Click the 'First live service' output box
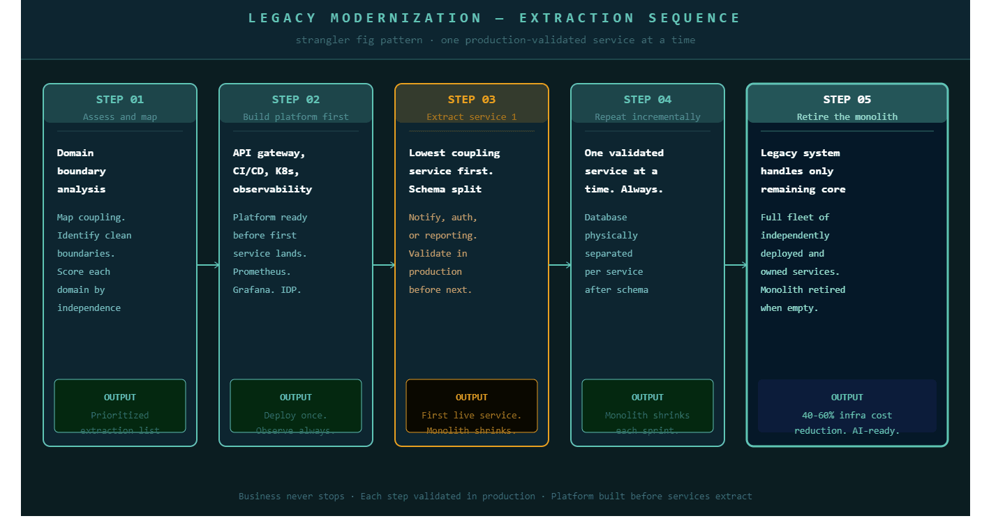 click(x=472, y=406)
